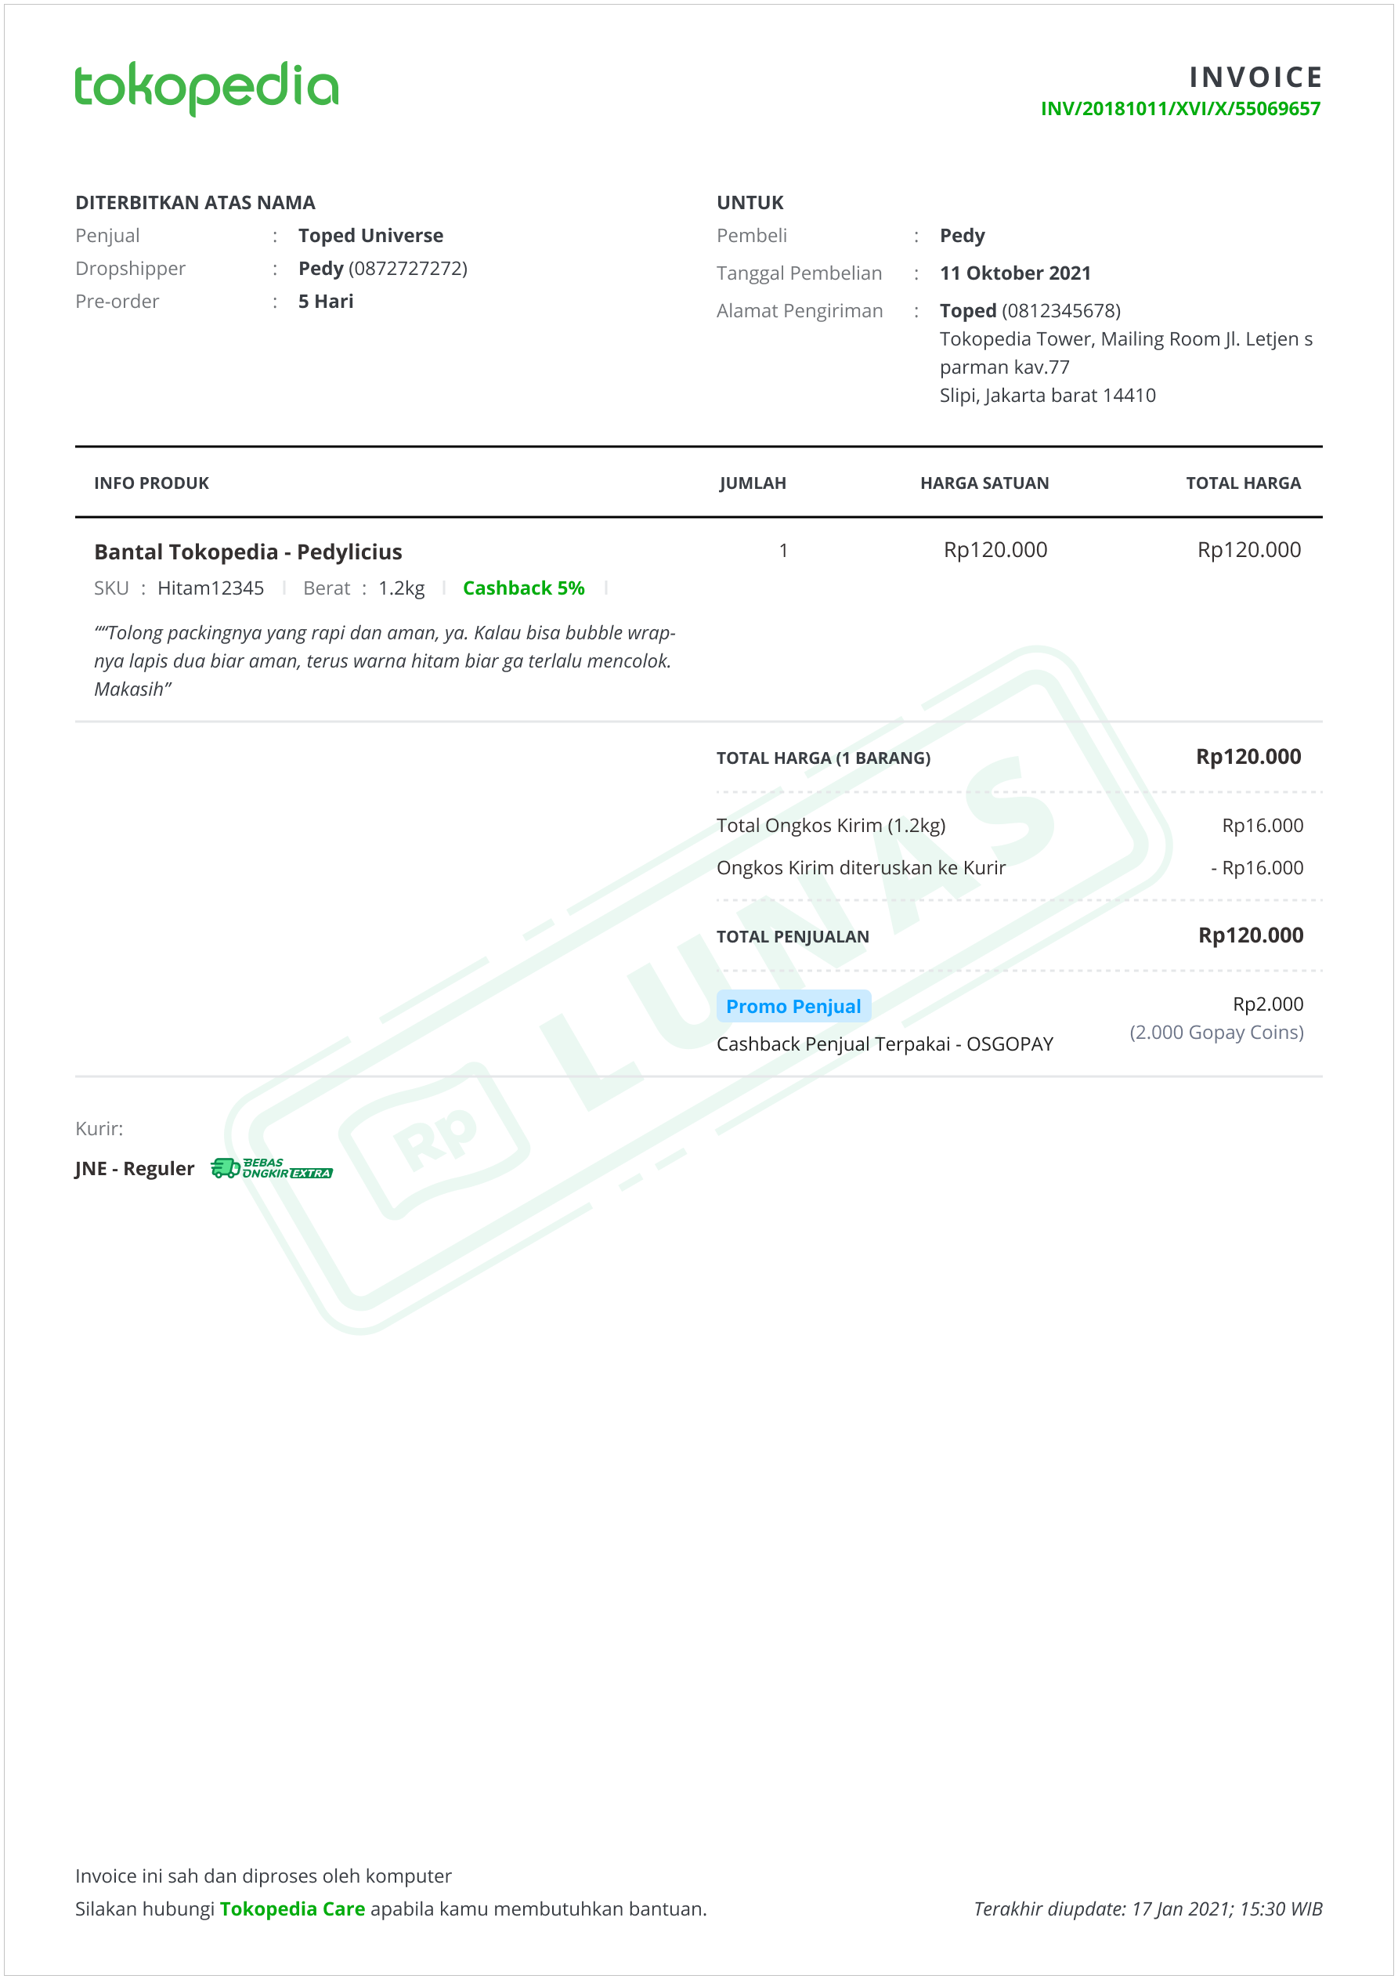Click the Cashback 5% label
1398x1979 pixels.
coord(523,588)
